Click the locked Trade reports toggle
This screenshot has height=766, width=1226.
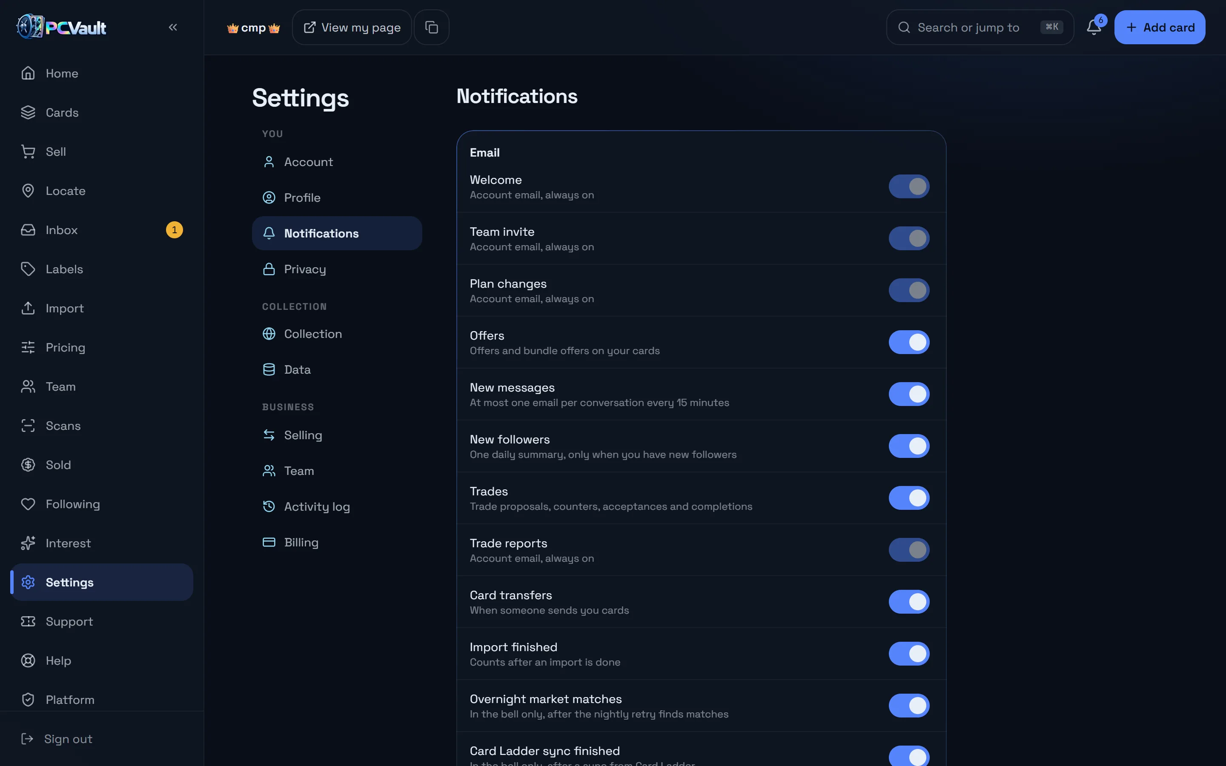pos(909,550)
